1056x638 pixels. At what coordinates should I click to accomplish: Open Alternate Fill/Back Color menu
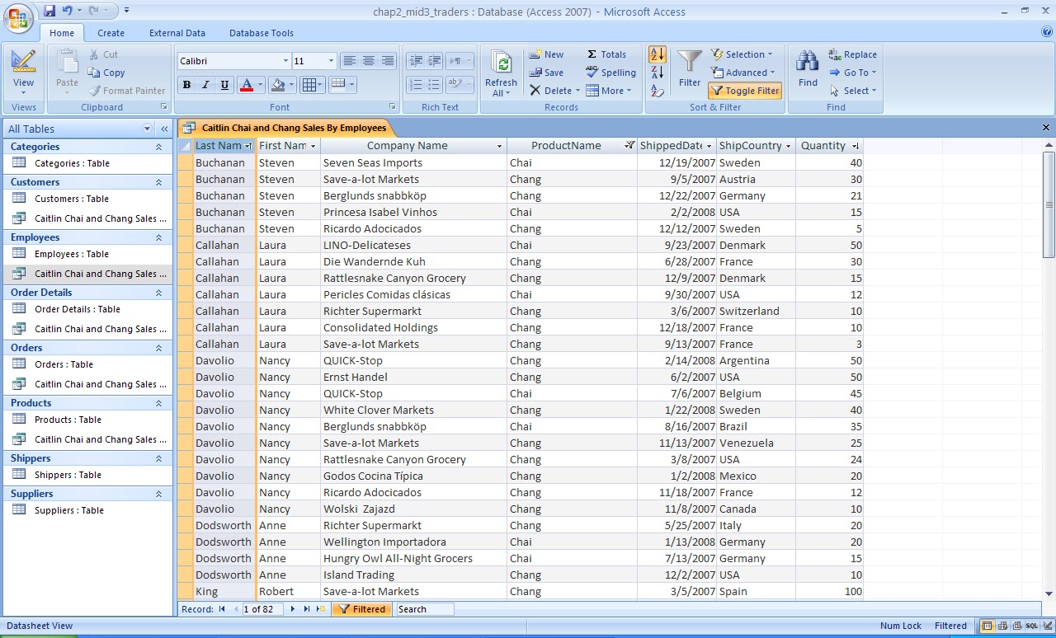tap(342, 85)
